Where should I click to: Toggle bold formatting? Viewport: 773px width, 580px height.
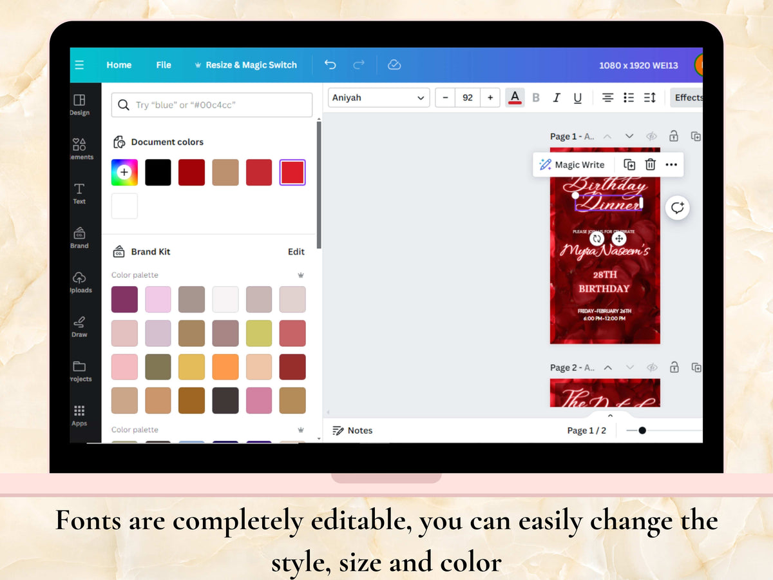[x=536, y=98]
